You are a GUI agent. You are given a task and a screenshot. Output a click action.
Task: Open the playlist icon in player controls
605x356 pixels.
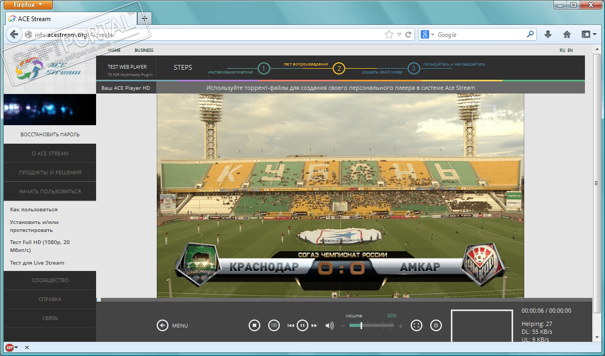274,325
